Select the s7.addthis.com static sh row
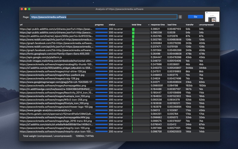The image size is (238, 149). click(120, 125)
